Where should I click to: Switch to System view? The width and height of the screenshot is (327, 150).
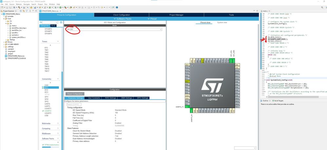coord(222,22)
